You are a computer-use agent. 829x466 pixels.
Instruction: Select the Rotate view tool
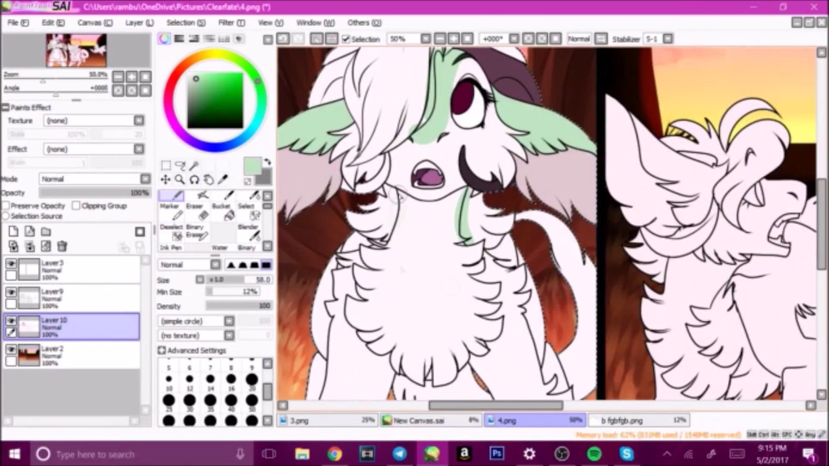point(194,180)
